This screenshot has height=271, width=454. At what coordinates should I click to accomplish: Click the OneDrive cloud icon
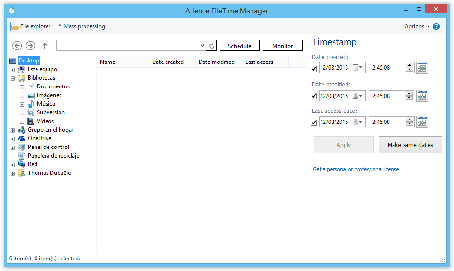pyautogui.click(x=22, y=138)
